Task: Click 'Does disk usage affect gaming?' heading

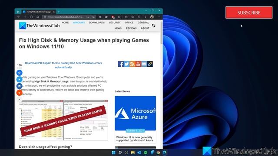Action: [x=45, y=146]
